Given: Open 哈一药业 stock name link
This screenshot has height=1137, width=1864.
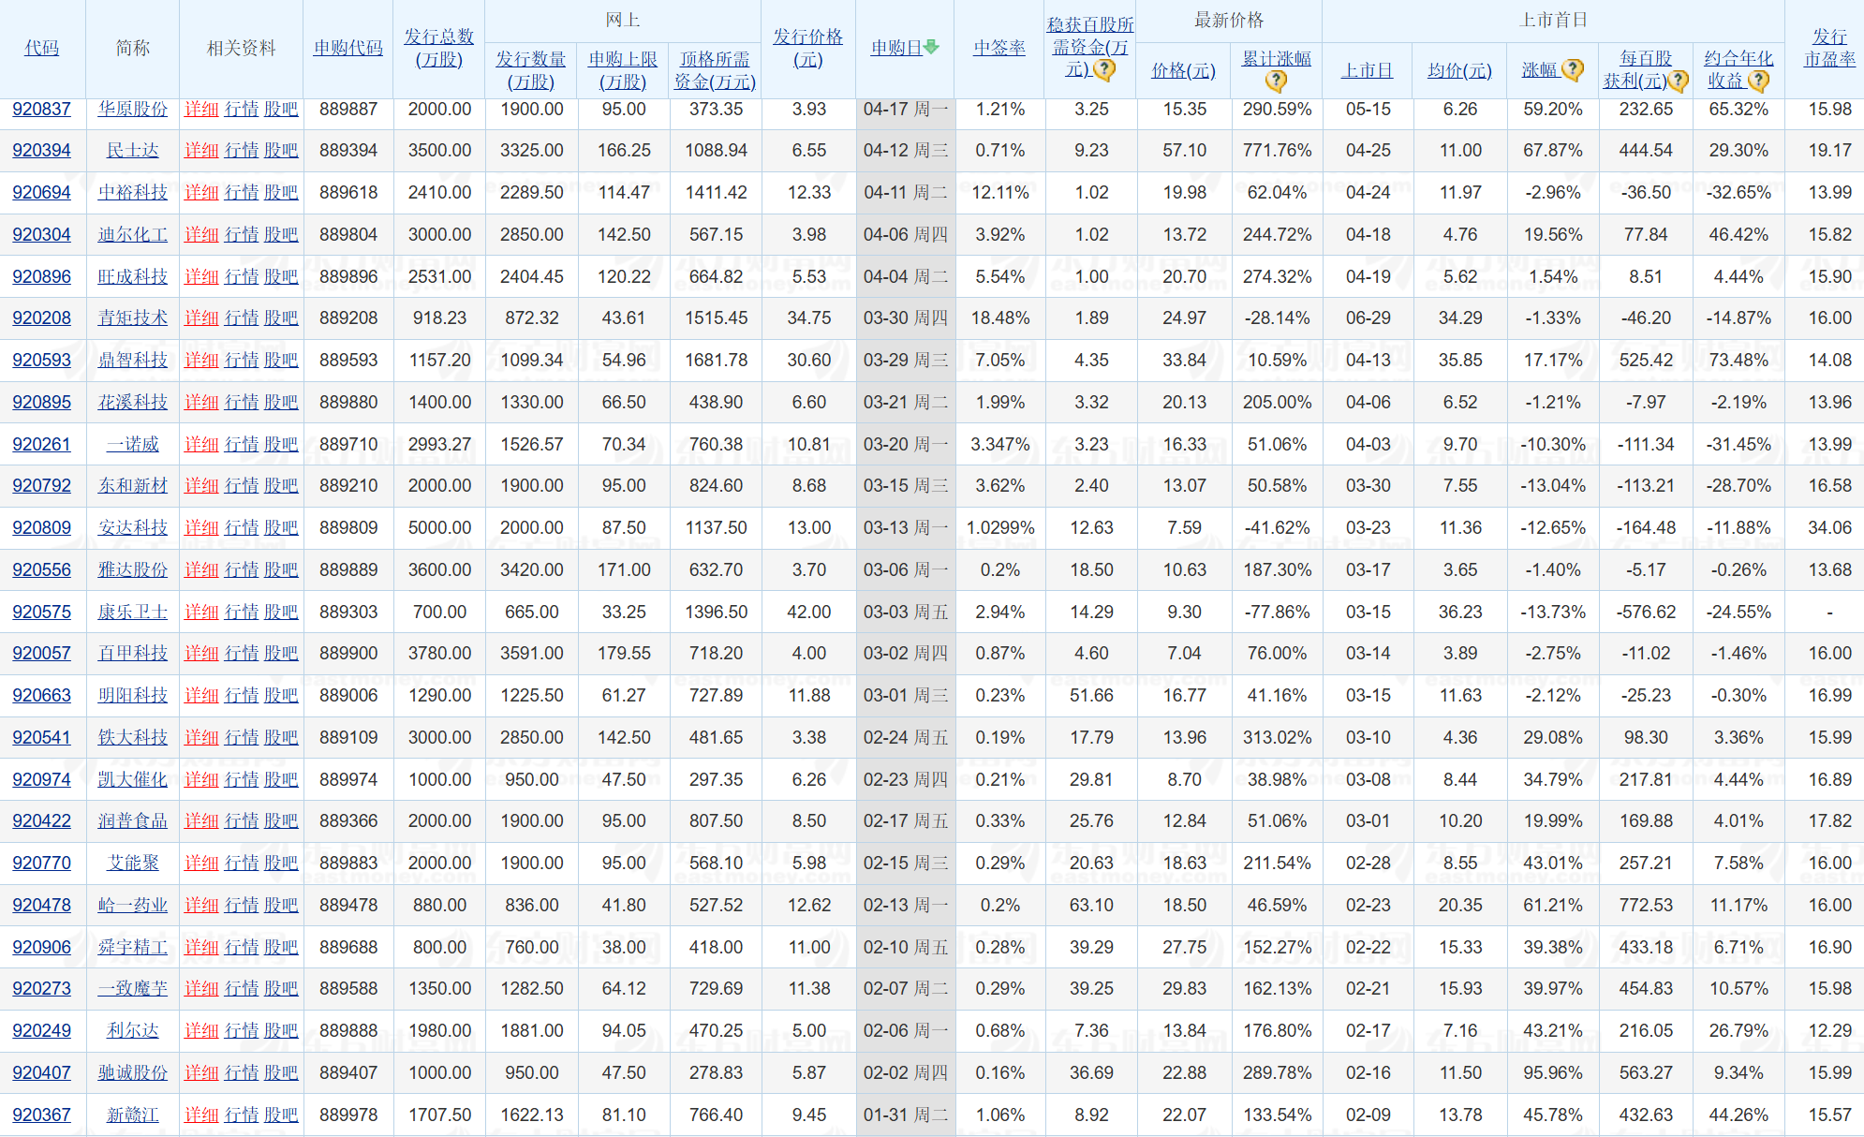Looking at the screenshot, I should pos(132,905).
